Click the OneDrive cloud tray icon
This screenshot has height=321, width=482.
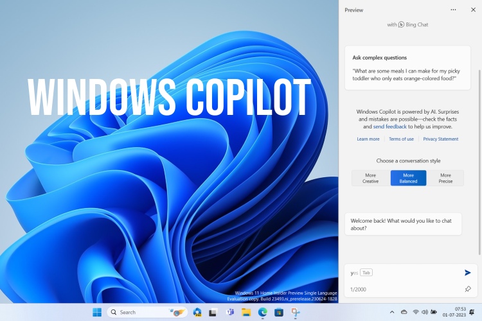pos(404,312)
